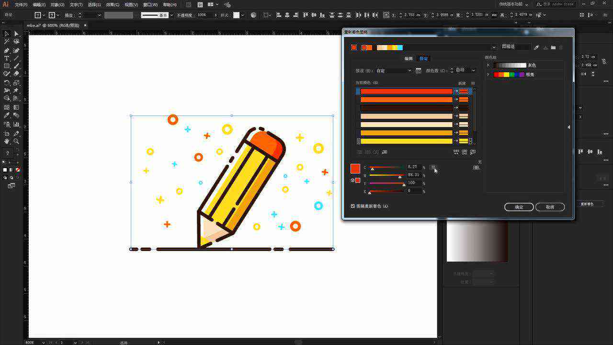This screenshot has width=613, height=345.
Task: Toggle the arrow on the first red color row
Action: click(456, 91)
